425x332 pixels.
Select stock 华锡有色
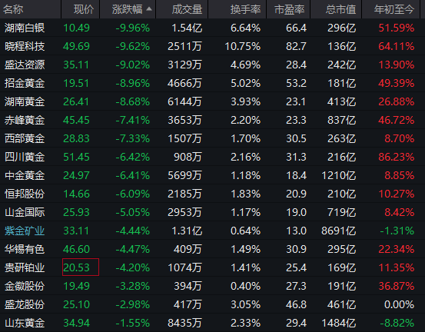tap(25, 249)
